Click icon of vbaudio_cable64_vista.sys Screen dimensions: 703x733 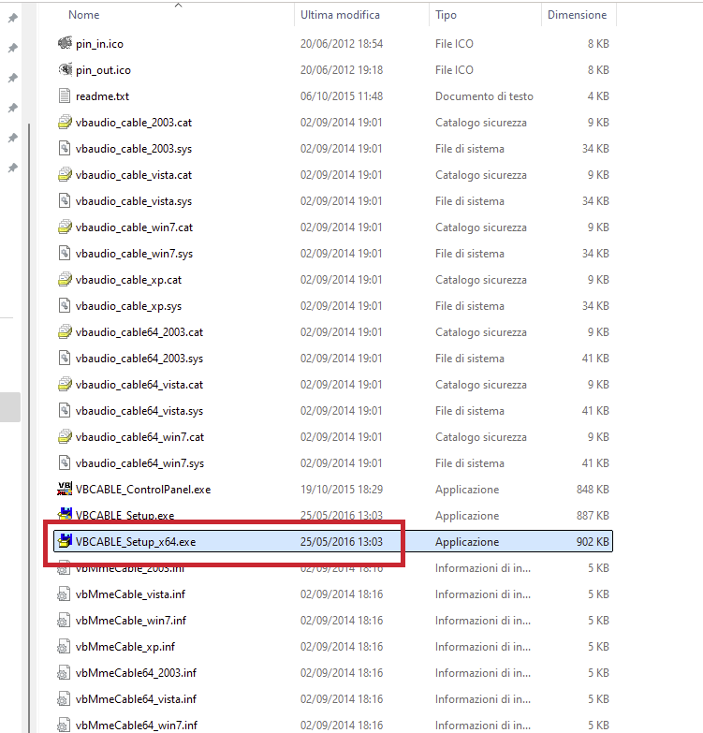tap(65, 409)
